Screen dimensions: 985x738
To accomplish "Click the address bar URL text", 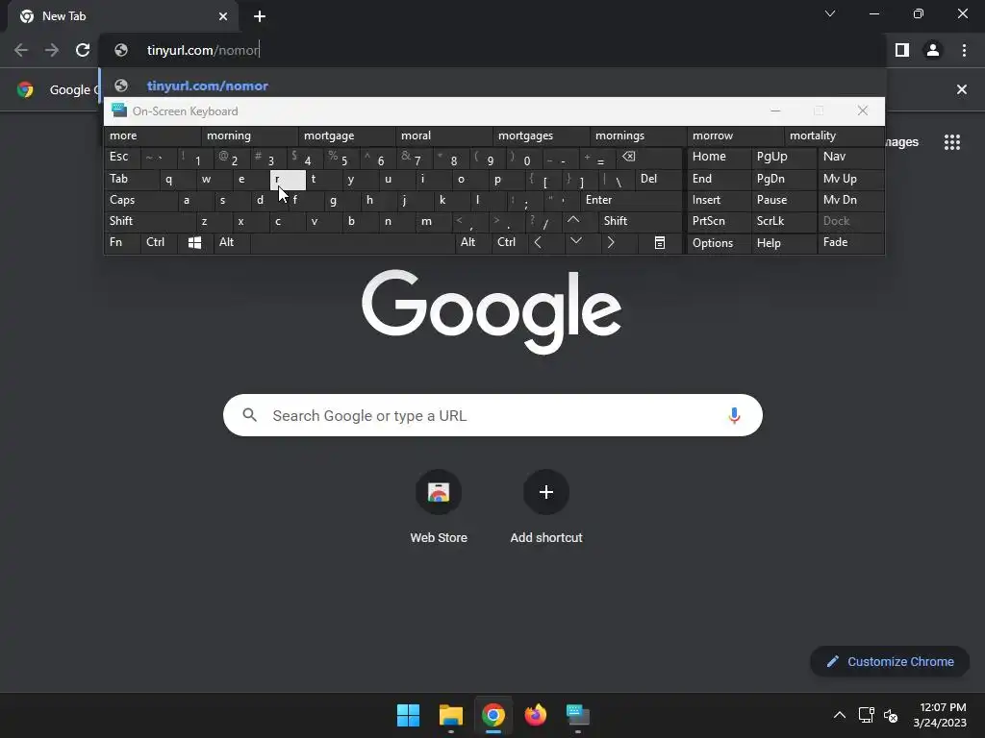I will [x=203, y=50].
